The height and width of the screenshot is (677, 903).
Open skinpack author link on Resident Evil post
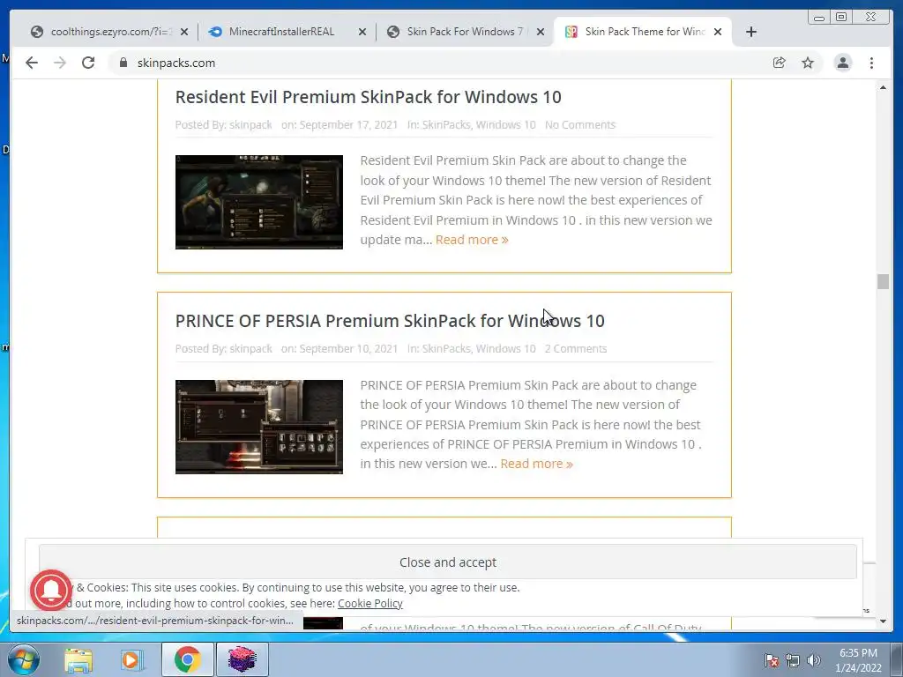point(250,124)
